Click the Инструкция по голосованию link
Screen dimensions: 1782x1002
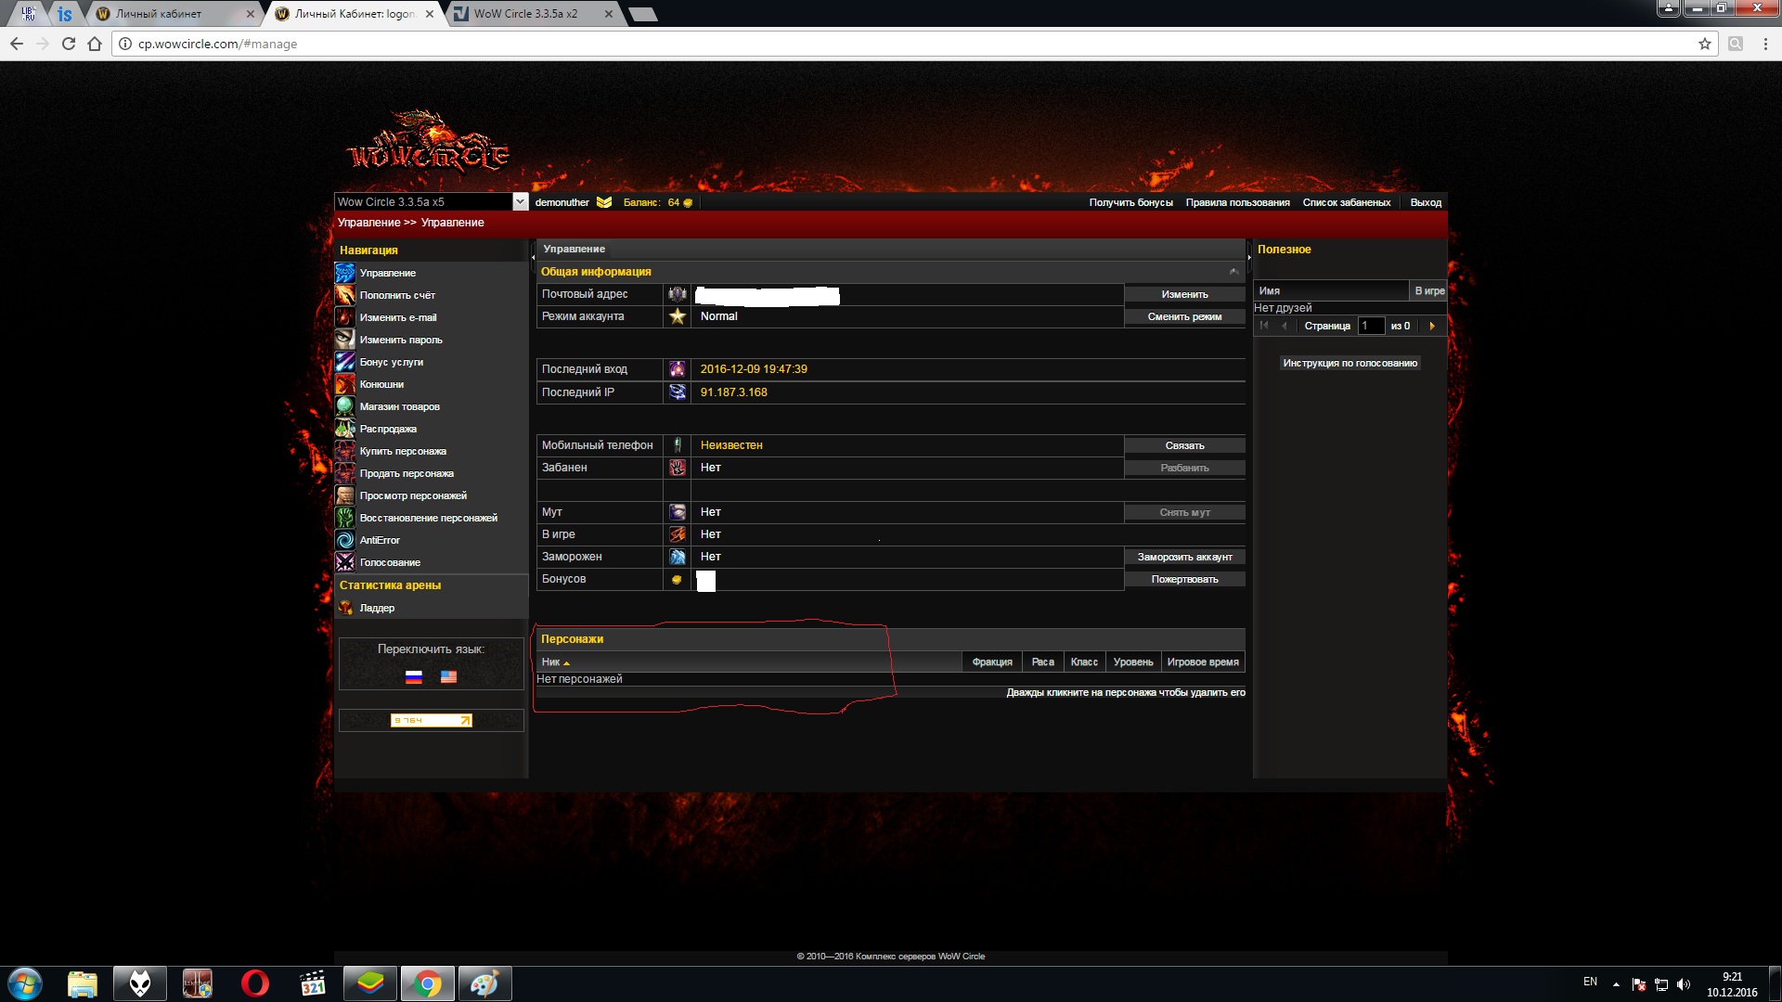coord(1349,363)
